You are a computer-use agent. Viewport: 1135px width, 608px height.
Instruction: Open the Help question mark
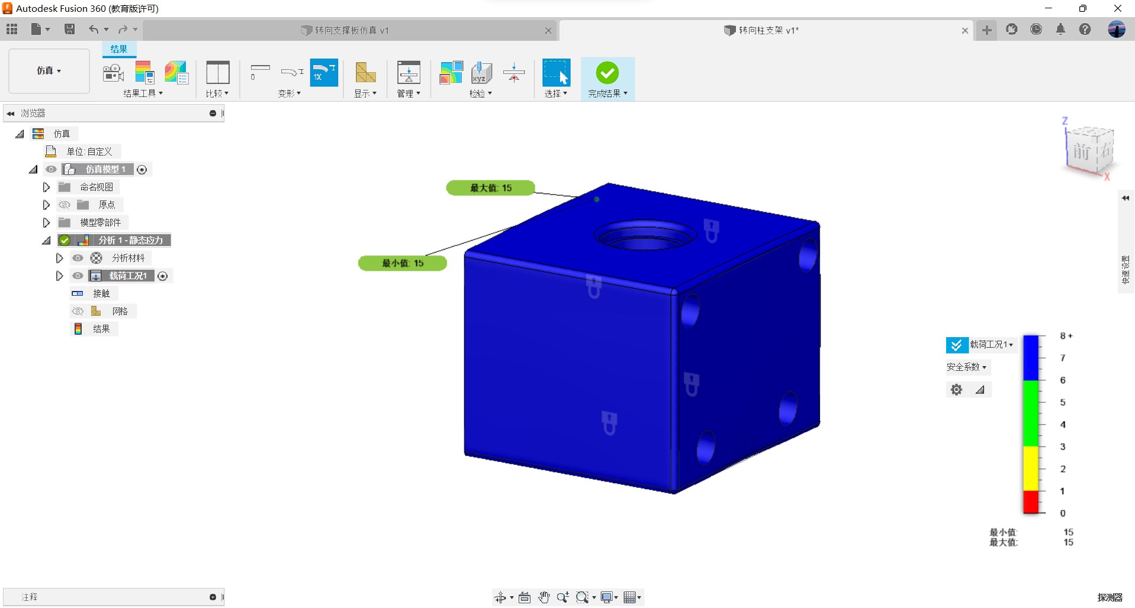1085,30
